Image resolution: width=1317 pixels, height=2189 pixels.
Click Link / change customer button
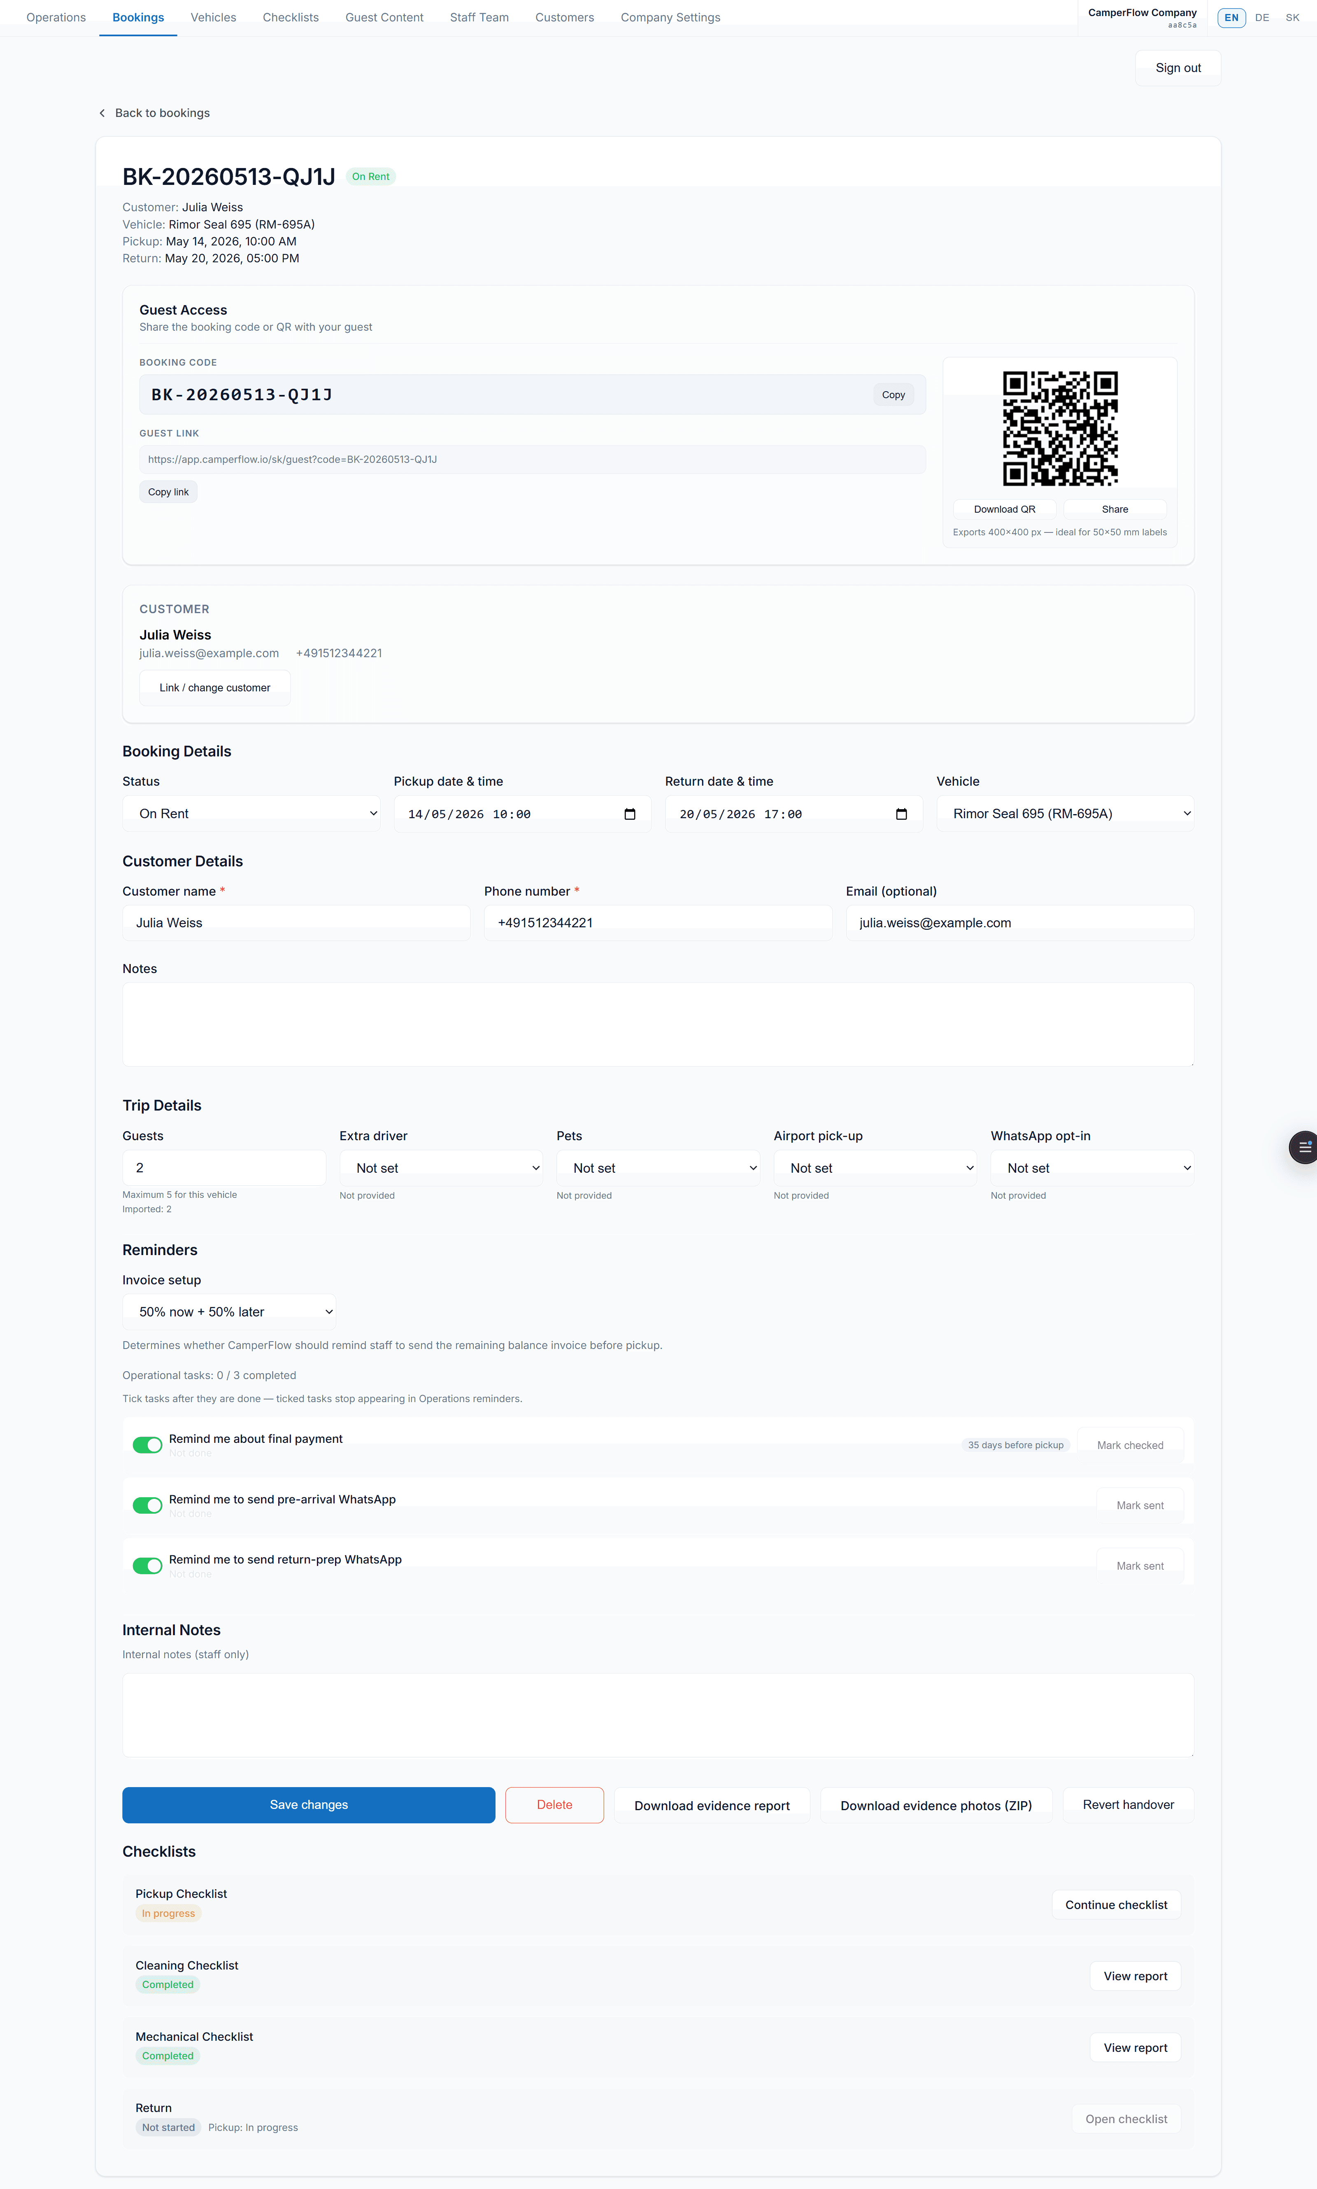coord(215,688)
